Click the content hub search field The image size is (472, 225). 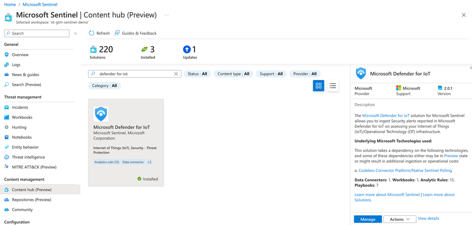[x=135, y=74]
